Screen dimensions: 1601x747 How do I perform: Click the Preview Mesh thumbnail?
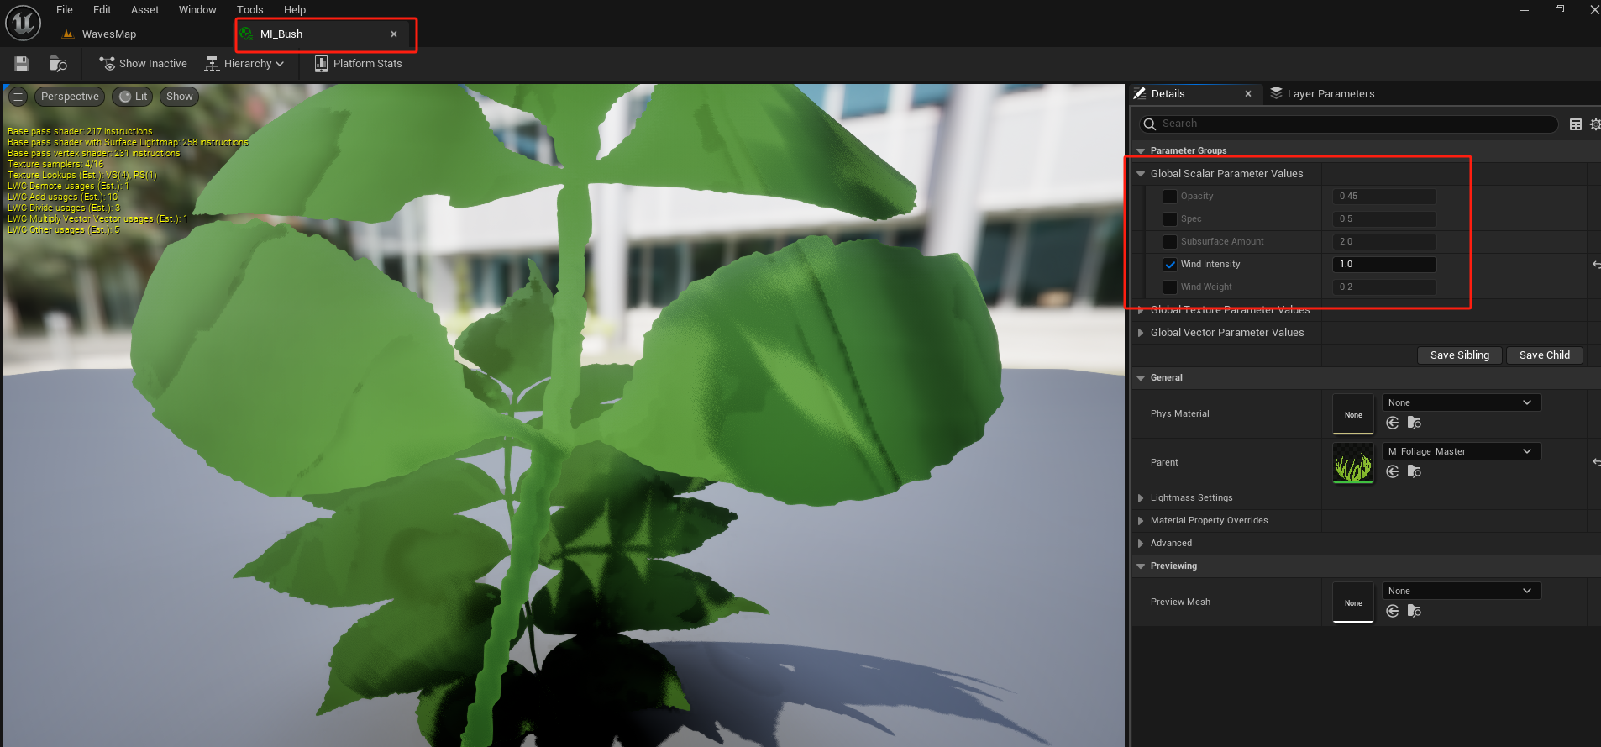click(x=1353, y=602)
